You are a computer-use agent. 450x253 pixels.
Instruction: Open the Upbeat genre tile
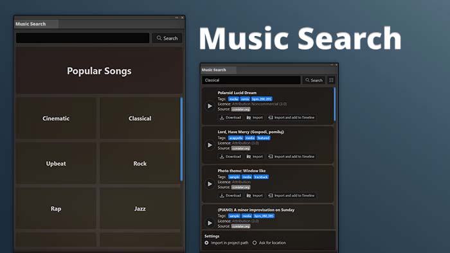tap(56, 164)
